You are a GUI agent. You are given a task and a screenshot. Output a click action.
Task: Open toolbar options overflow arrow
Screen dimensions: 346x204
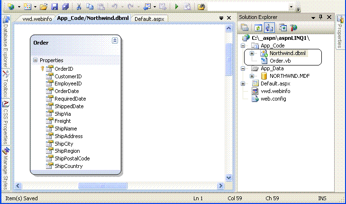click(298, 9)
